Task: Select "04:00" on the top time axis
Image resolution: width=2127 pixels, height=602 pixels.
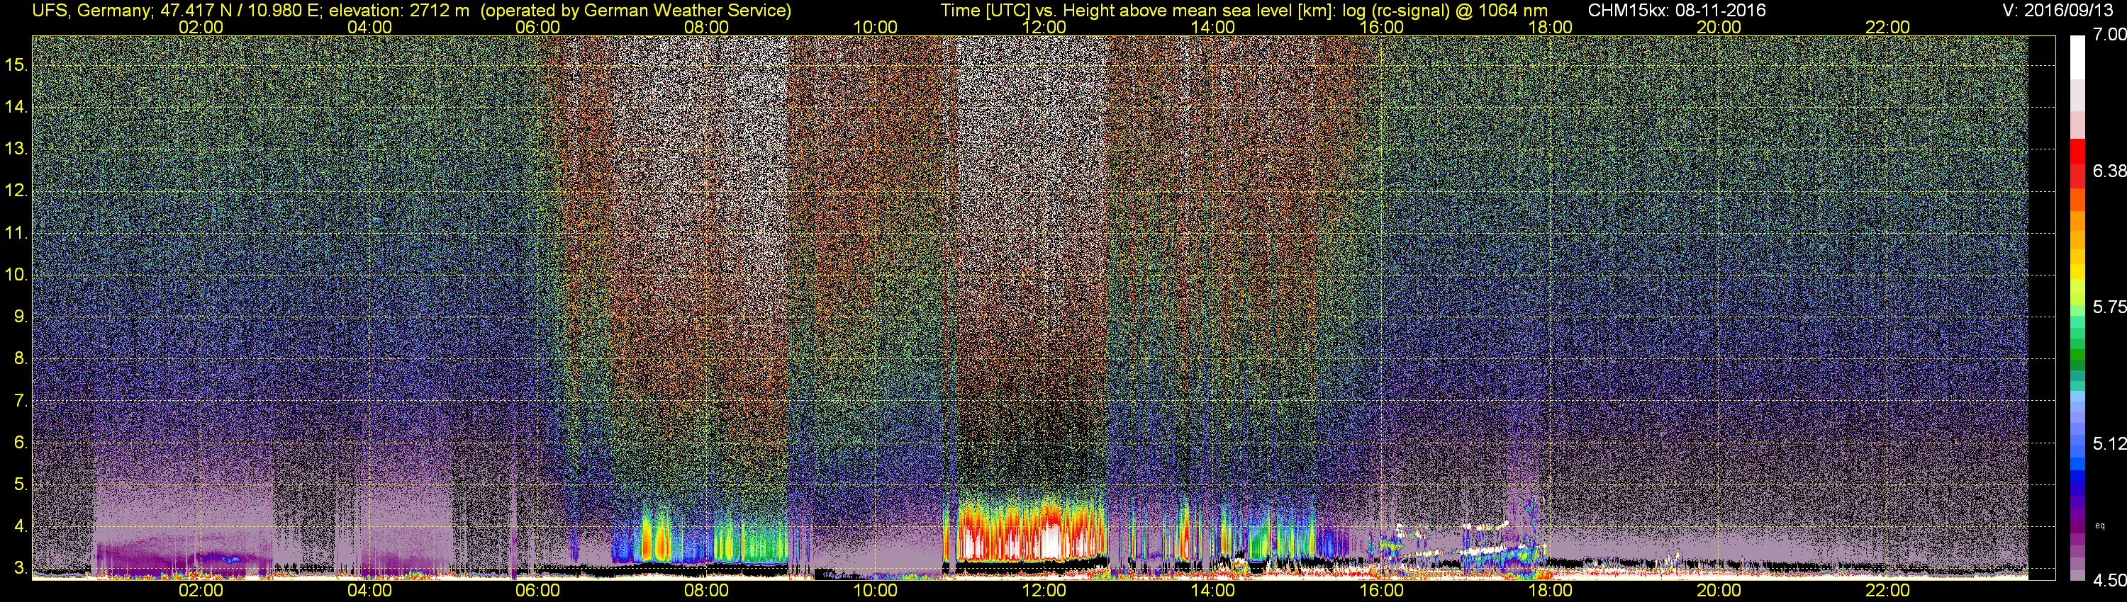Action: tap(369, 26)
